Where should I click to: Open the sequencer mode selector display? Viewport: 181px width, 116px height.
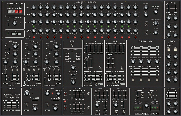[155, 6]
